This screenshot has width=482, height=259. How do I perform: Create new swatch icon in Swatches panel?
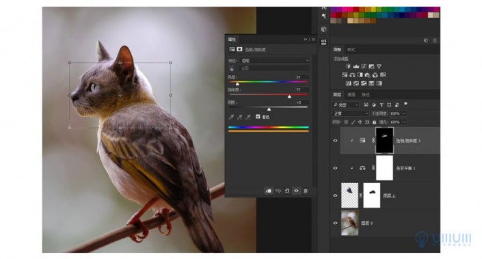[426, 40]
